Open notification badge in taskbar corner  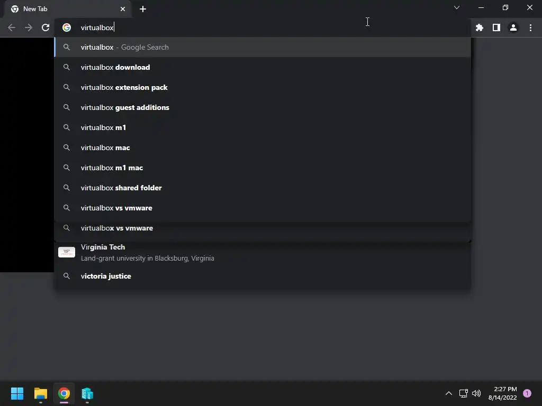point(527,393)
